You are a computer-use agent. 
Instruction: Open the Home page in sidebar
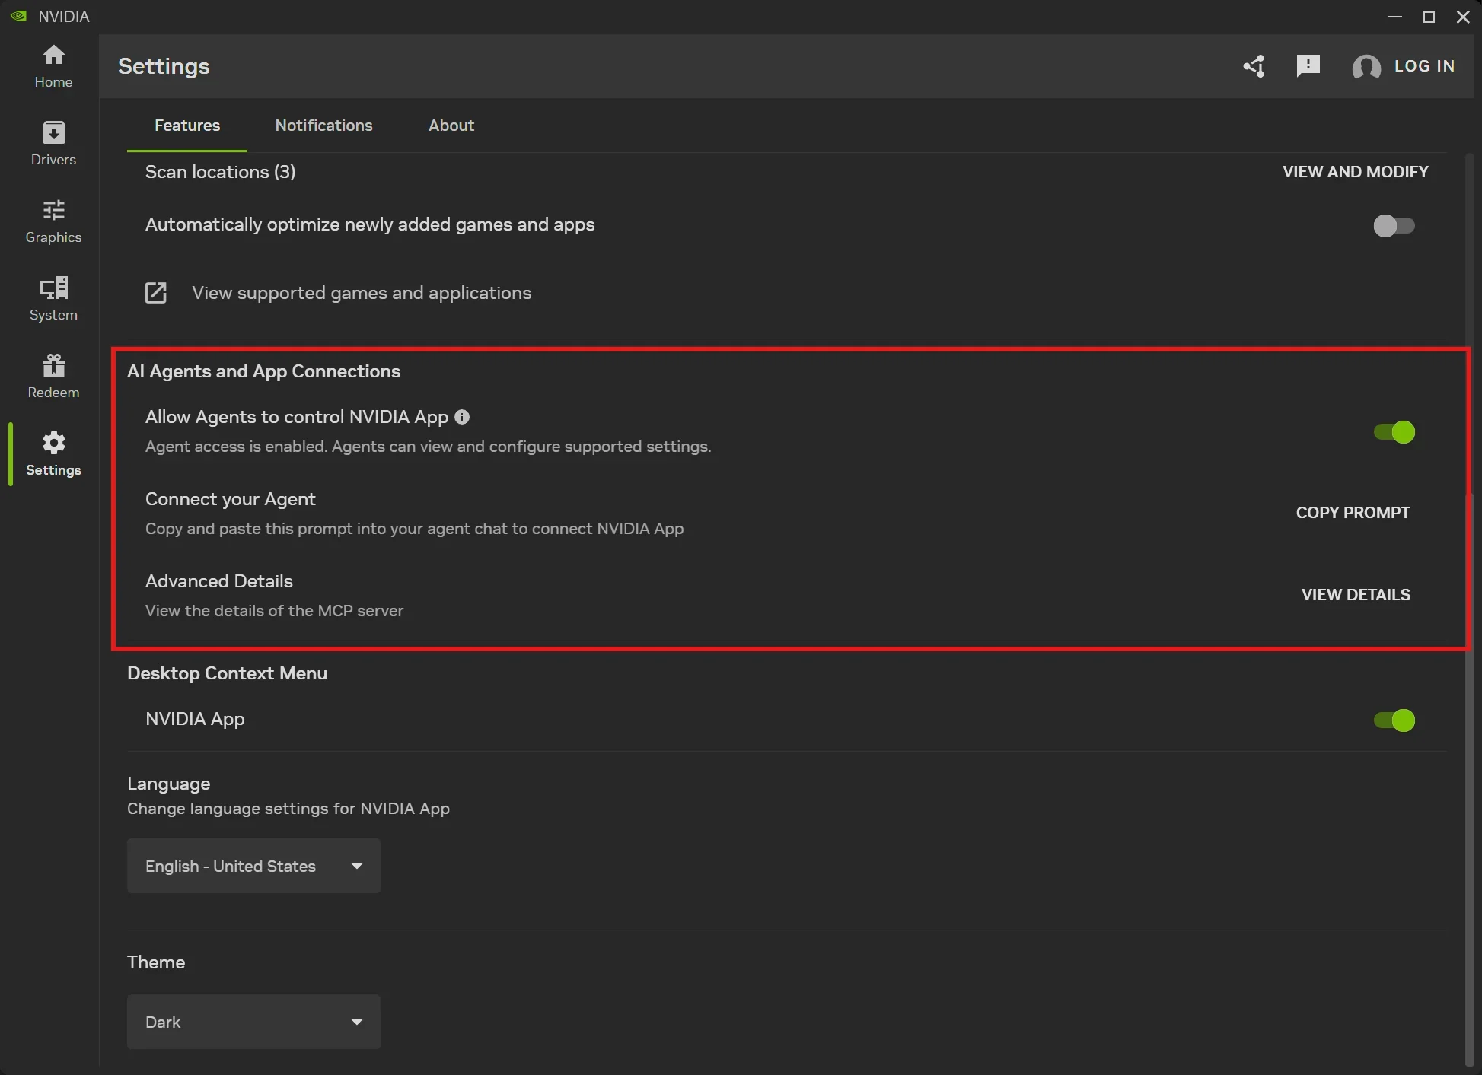point(53,66)
